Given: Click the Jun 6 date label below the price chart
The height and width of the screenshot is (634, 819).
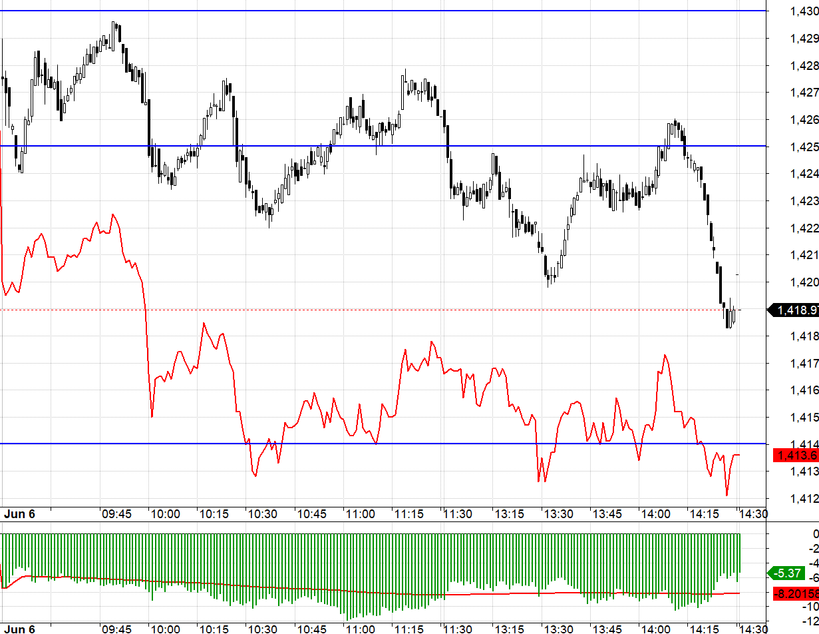Looking at the screenshot, I should pyautogui.click(x=19, y=513).
